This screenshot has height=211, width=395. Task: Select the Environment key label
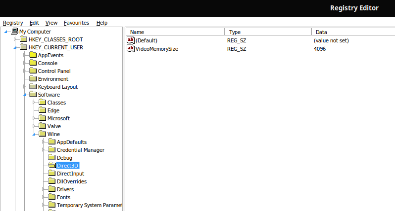tap(53, 79)
